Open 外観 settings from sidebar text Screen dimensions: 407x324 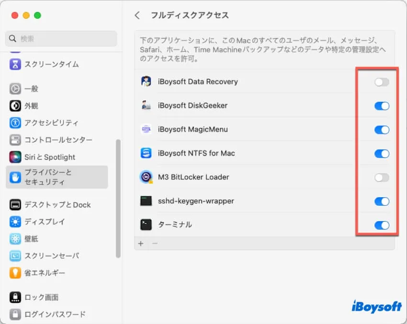click(x=31, y=106)
